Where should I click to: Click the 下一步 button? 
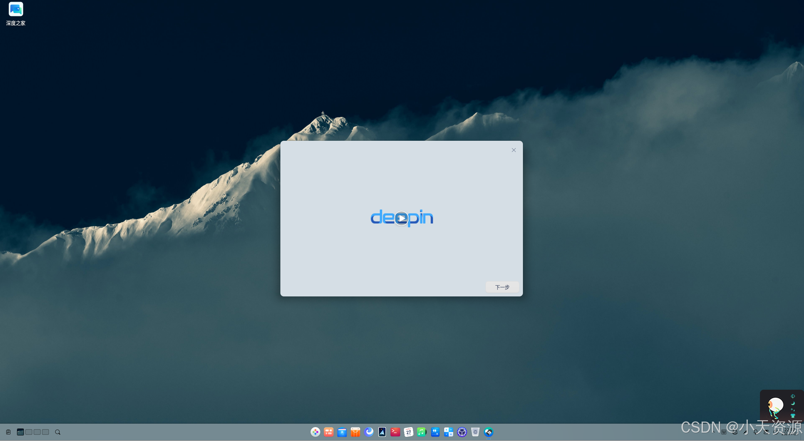click(x=502, y=287)
